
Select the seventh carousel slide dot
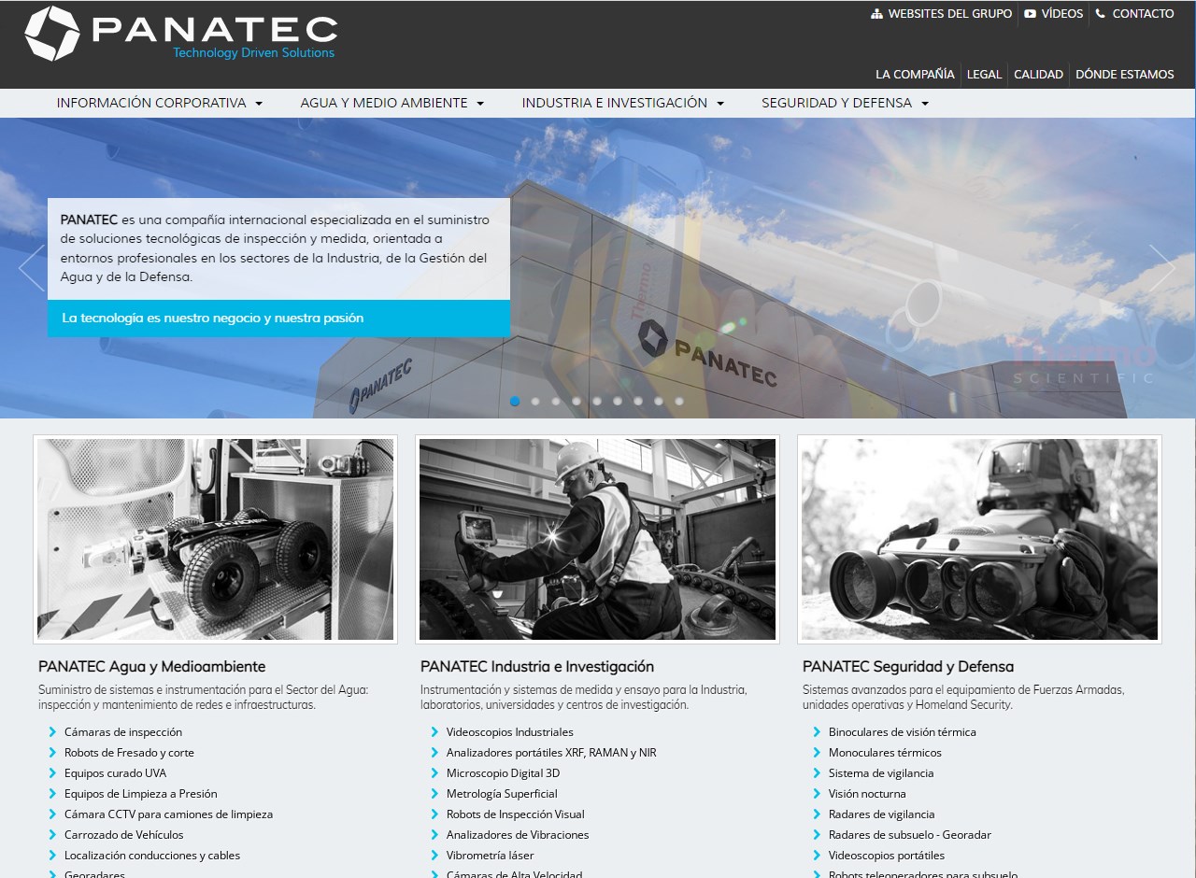[638, 401]
